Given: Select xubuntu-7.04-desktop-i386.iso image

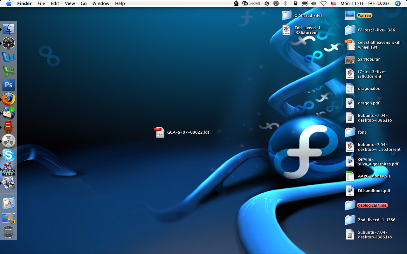Looking at the screenshot, I should point(369,235).
